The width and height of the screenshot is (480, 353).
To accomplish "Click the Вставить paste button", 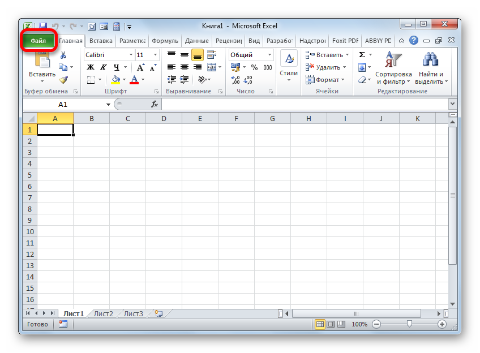I will [42, 66].
